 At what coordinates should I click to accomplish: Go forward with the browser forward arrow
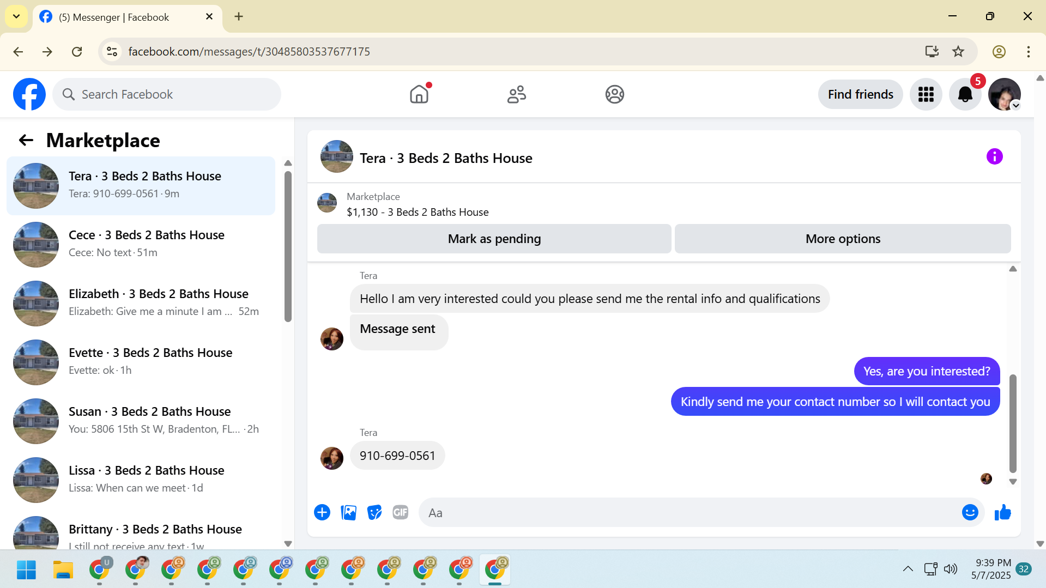pos(47,52)
